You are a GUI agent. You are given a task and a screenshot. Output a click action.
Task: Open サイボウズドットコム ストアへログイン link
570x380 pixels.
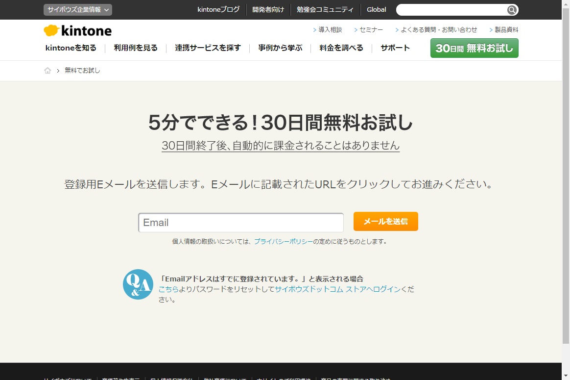pos(337,289)
